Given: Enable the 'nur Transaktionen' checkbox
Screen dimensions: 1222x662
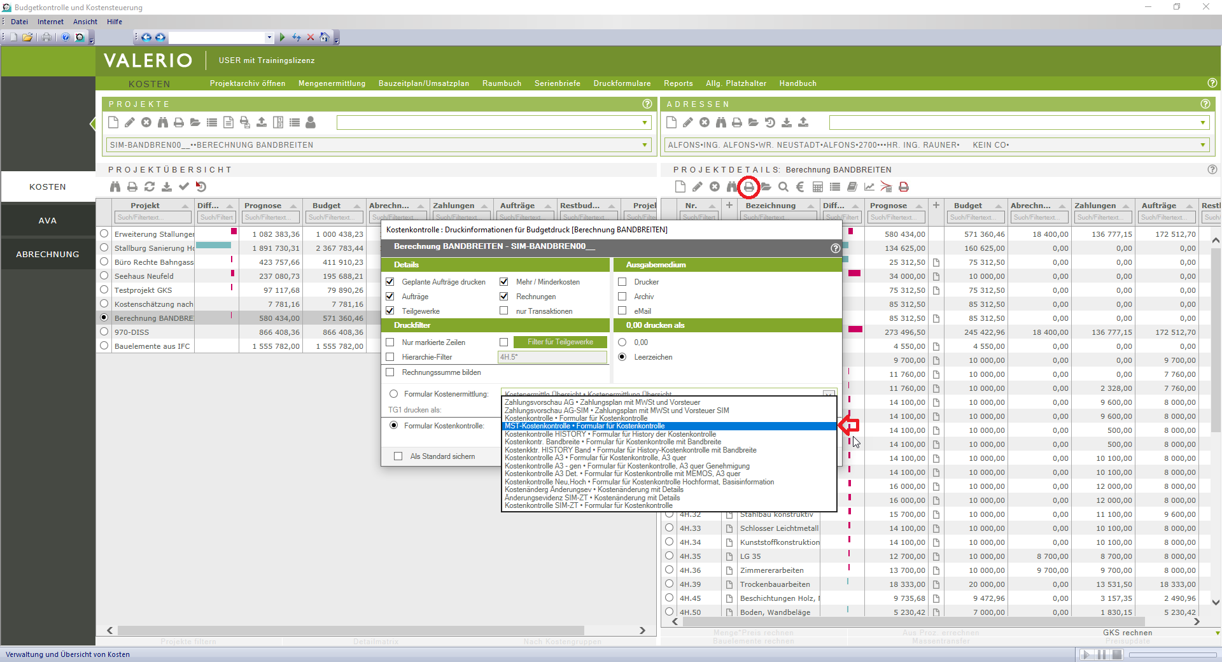Looking at the screenshot, I should [504, 311].
